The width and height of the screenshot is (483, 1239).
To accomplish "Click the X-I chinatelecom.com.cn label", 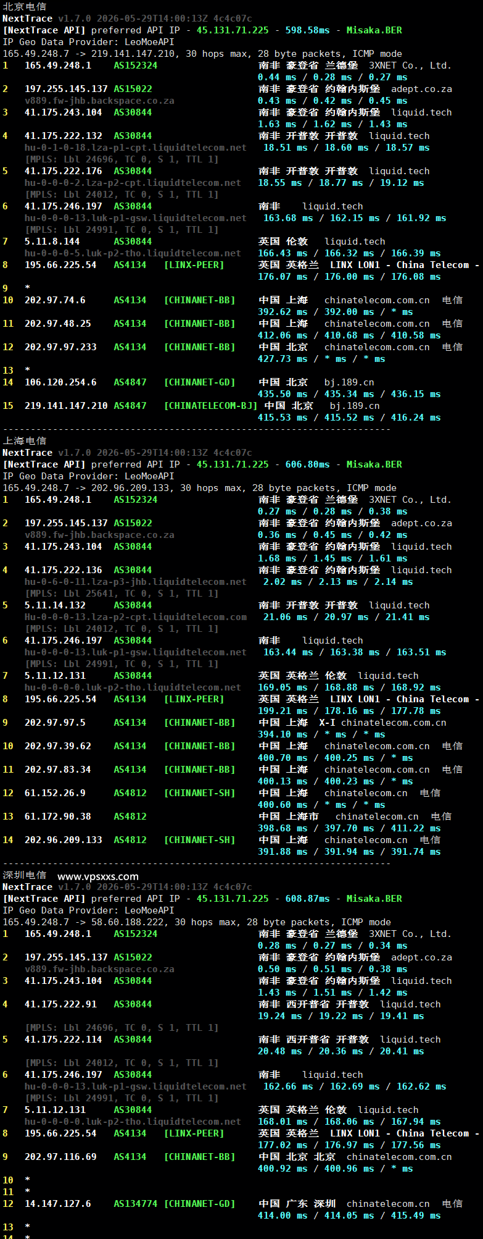I will point(382,723).
